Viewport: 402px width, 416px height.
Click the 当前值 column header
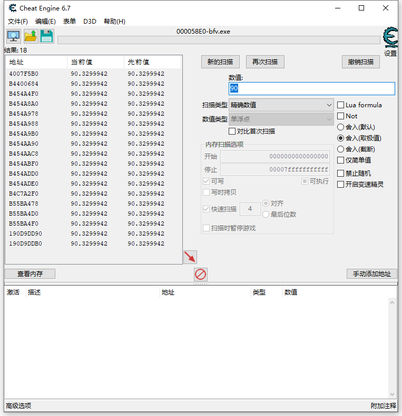tap(95, 62)
